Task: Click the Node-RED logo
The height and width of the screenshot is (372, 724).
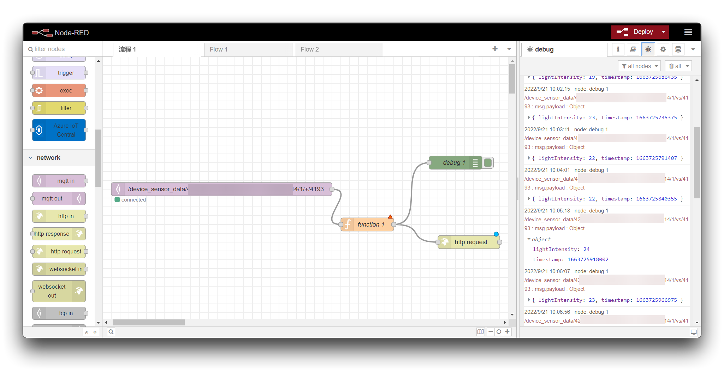Action: [60, 32]
